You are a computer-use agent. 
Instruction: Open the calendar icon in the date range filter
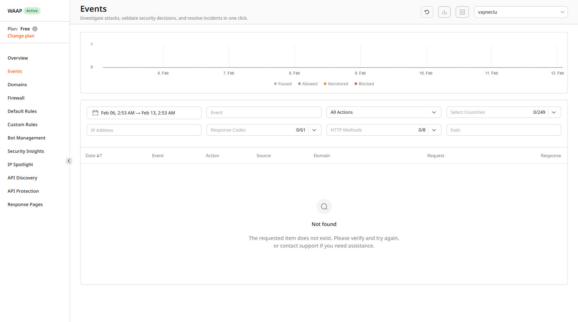click(95, 113)
